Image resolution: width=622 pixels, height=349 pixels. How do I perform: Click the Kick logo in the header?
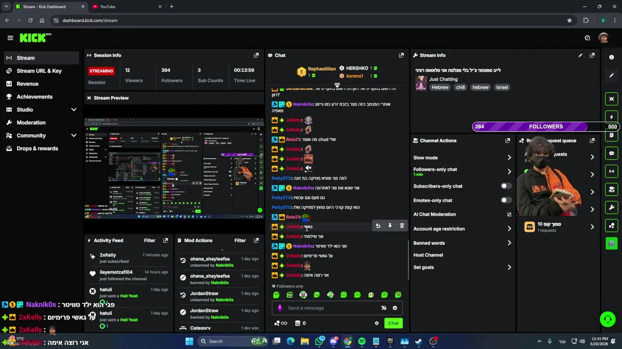click(35, 38)
